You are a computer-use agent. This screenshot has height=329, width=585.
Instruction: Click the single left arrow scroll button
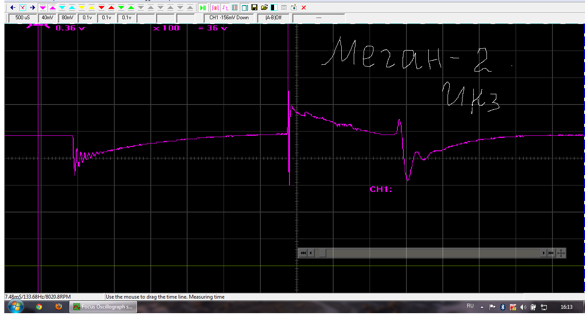coord(311,253)
